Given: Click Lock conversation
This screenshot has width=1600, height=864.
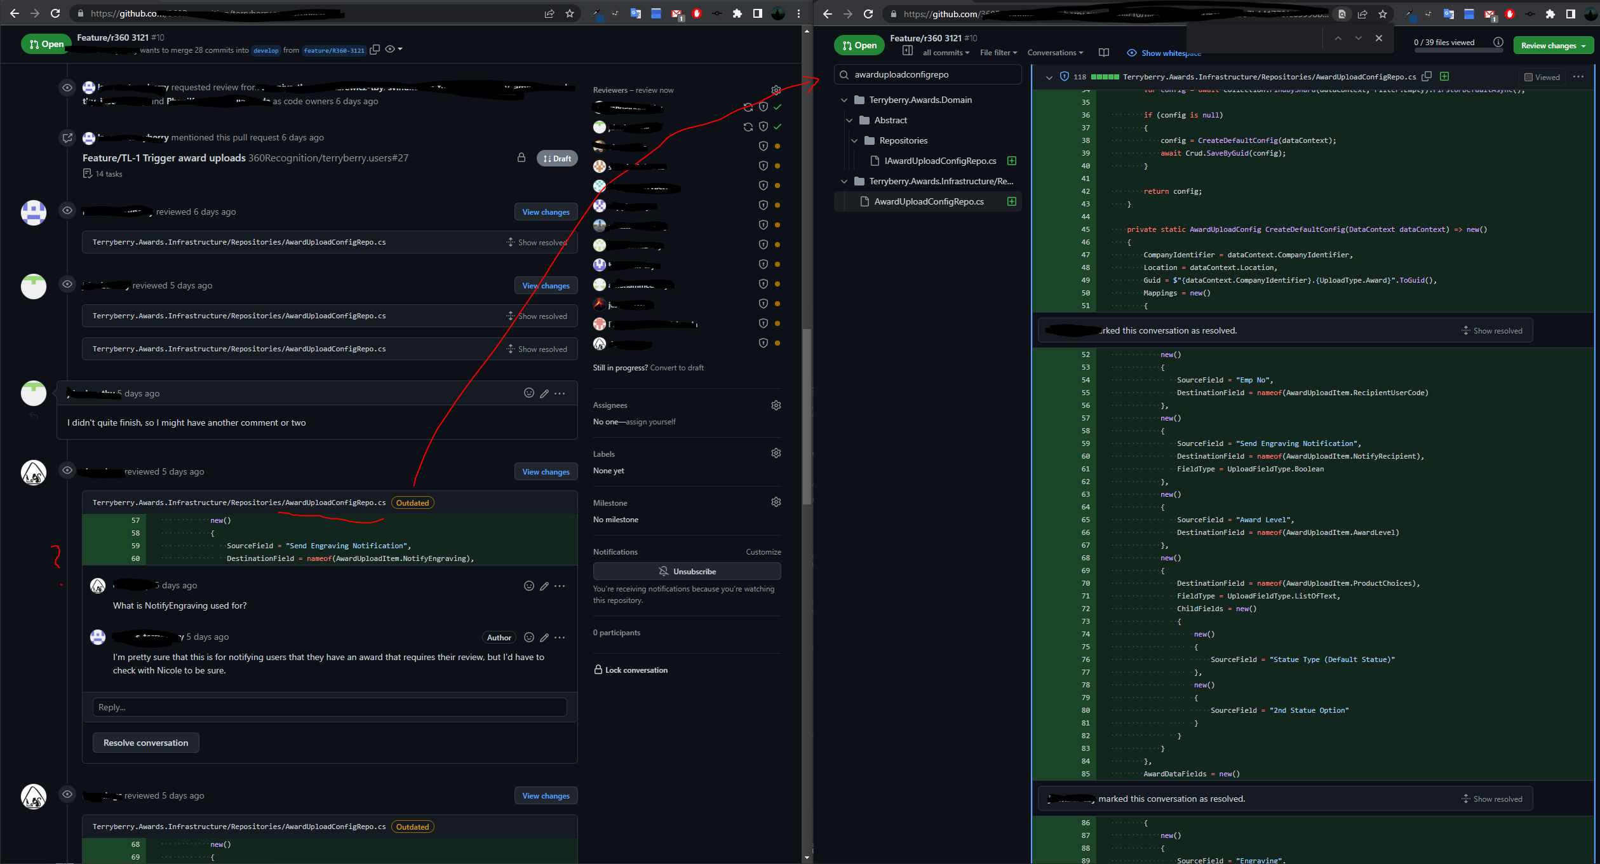Looking at the screenshot, I should 631,670.
